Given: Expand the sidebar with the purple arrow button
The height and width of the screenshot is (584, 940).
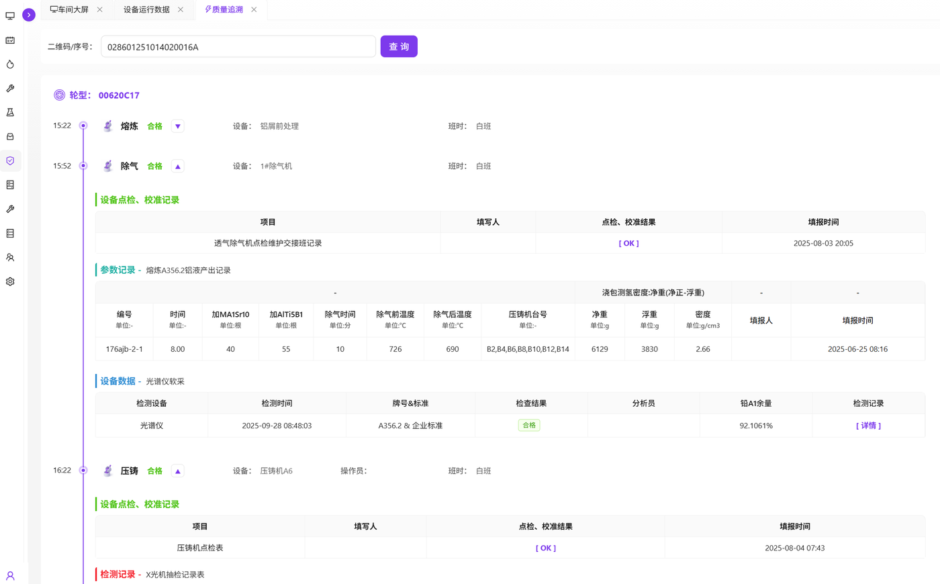Looking at the screenshot, I should tap(29, 15).
